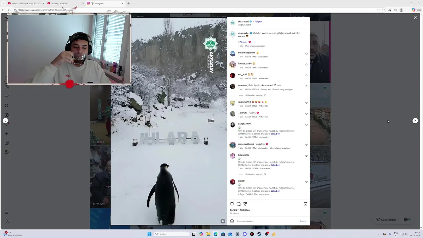Mute the reel audio speaker icon
Image resolution: width=423 pixels, height=238 pixels.
tap(223, 221)
